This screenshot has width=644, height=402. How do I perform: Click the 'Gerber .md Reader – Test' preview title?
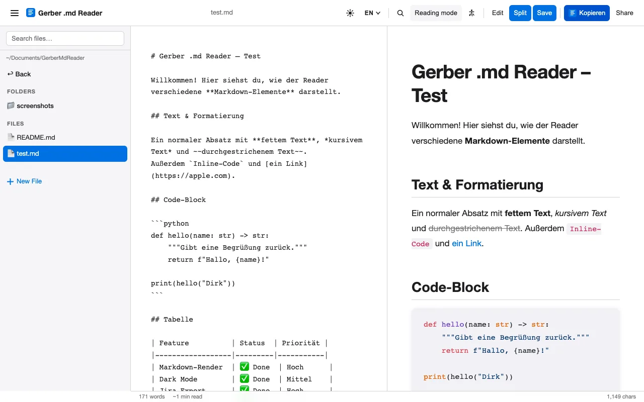501,83
